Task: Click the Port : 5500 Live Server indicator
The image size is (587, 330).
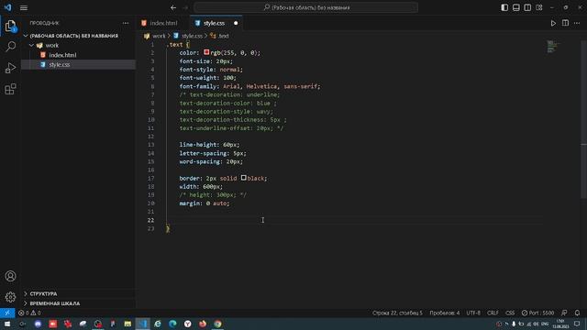Action: pyautogui.click(x=537, y=313)
